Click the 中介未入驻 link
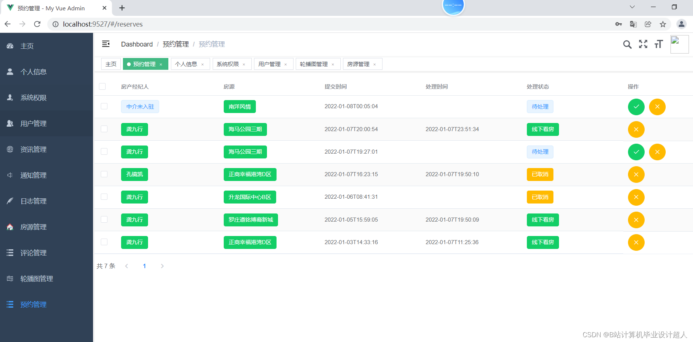 click(x=140, y=106)
